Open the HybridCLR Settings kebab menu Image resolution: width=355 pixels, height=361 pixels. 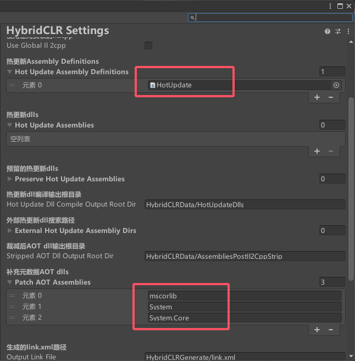(347, 32)
